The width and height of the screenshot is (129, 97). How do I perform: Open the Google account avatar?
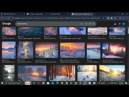tap(124, 24)
